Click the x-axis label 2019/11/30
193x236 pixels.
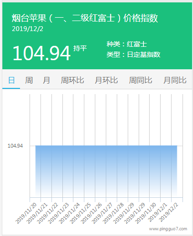(x=146, y=213)
